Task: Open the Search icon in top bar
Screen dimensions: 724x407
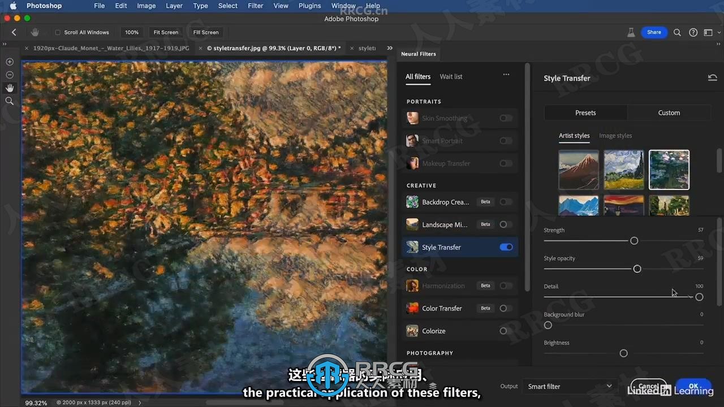Action: 677,32
